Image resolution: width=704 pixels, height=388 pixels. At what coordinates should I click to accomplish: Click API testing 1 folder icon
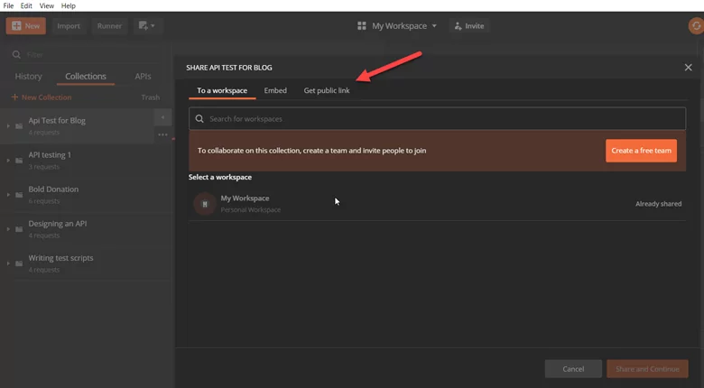(19, 161)
